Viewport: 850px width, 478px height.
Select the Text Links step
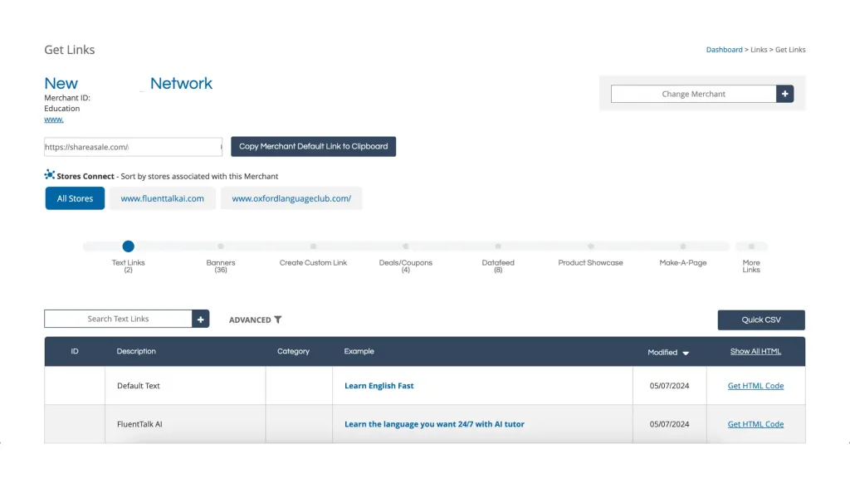[128, 246]
